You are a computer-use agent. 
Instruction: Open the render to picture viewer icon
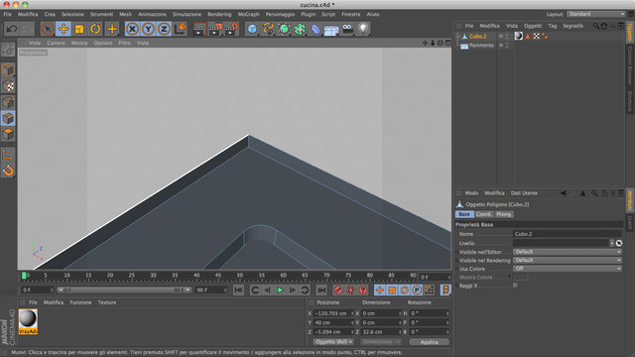[x=214, y=29]
